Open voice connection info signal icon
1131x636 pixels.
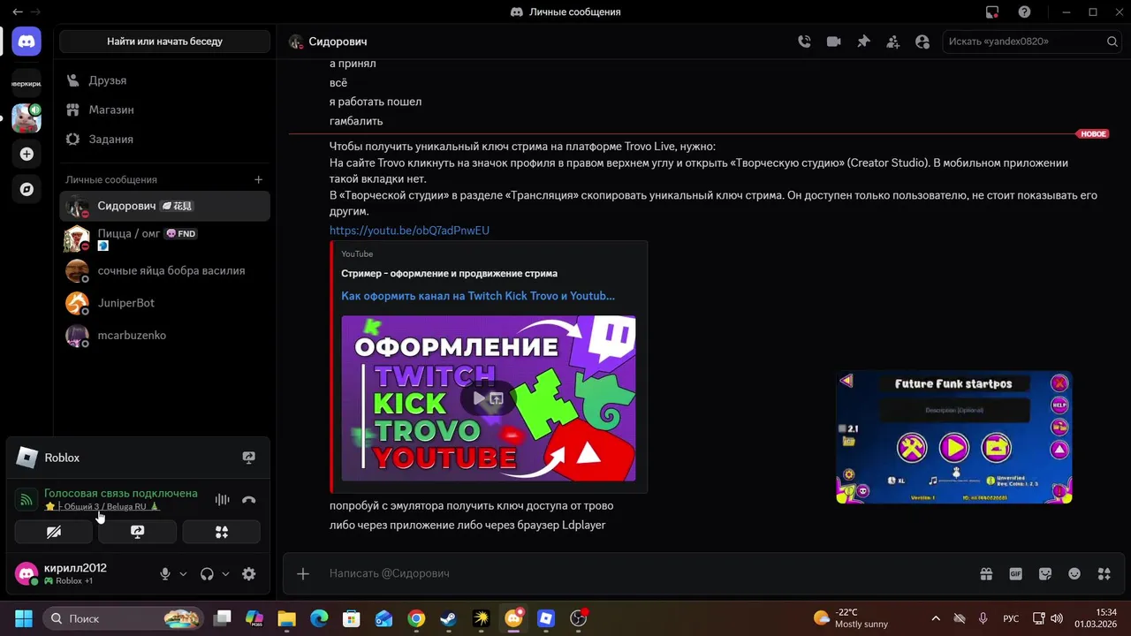(27, 499)
